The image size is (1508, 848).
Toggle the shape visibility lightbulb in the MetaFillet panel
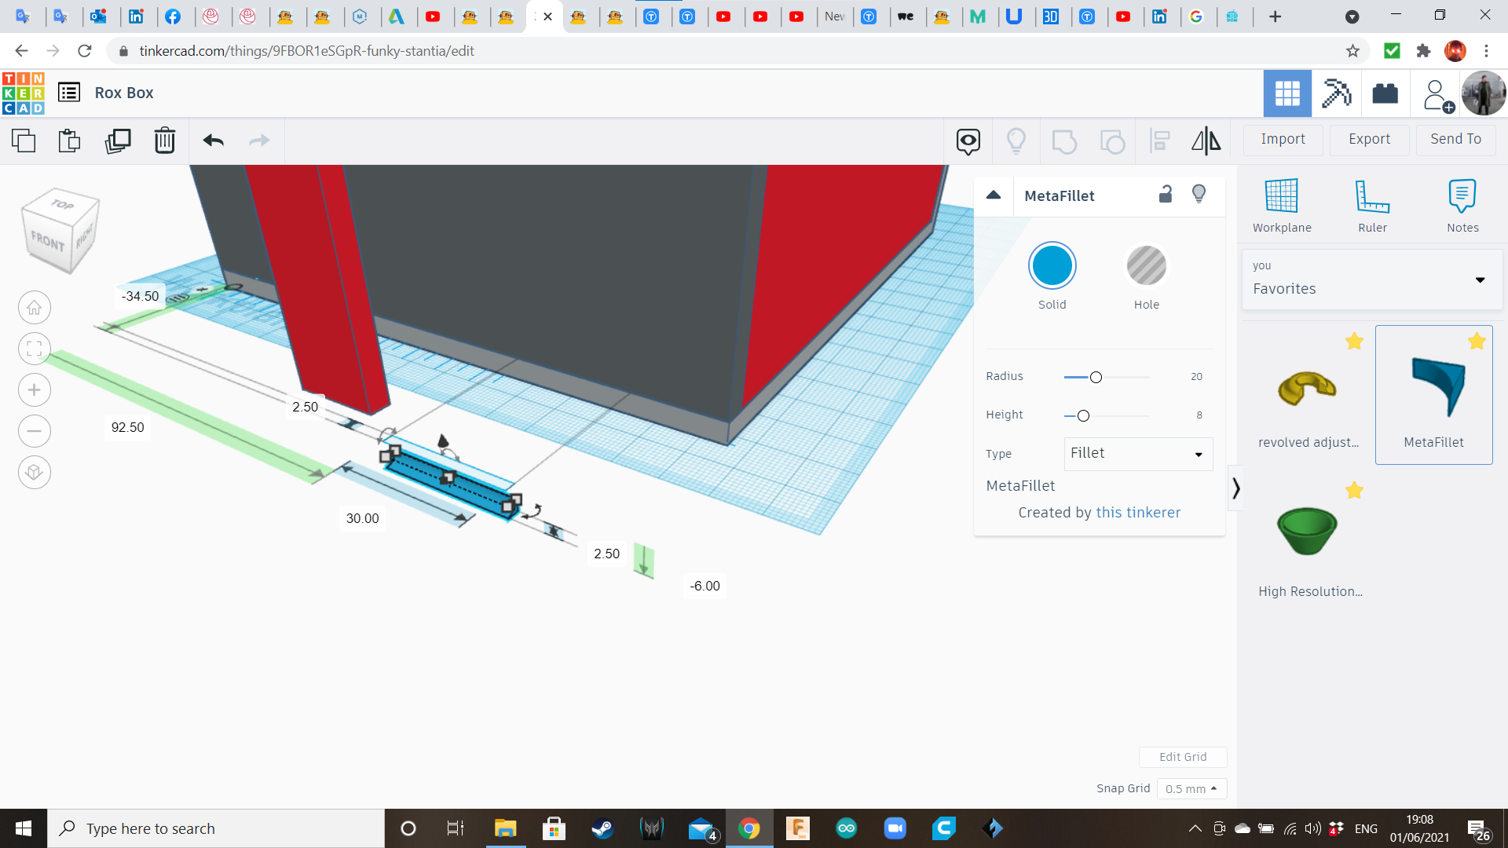pos(1199,195)
